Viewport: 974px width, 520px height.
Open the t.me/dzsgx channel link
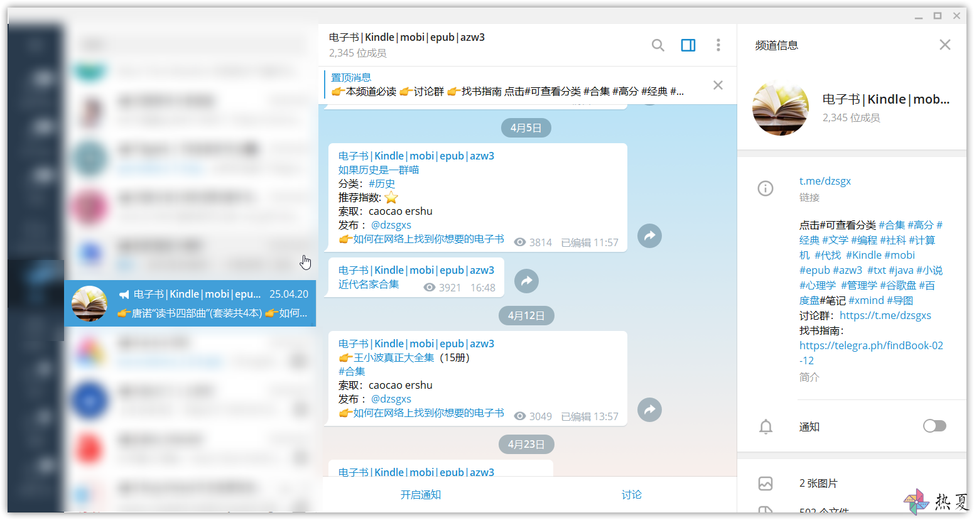coord(825,181)
